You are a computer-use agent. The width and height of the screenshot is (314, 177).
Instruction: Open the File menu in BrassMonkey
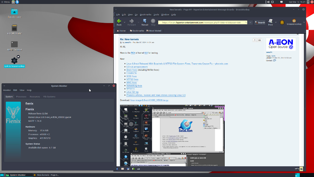pyautogui.click(x=118, y=14)
